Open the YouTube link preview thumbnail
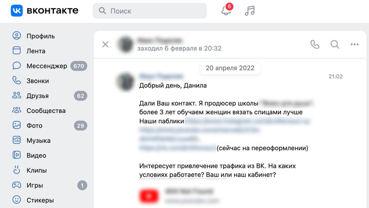Screen dimensions: 369x208 click(x=149, y=196)
